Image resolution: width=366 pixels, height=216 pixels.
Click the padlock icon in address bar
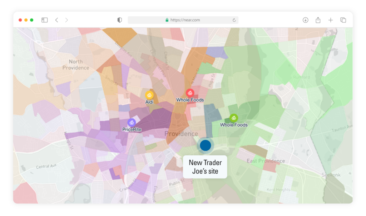pos(167,20)
